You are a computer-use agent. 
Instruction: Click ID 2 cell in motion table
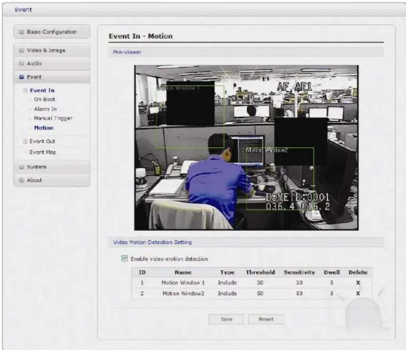[142, 293]
